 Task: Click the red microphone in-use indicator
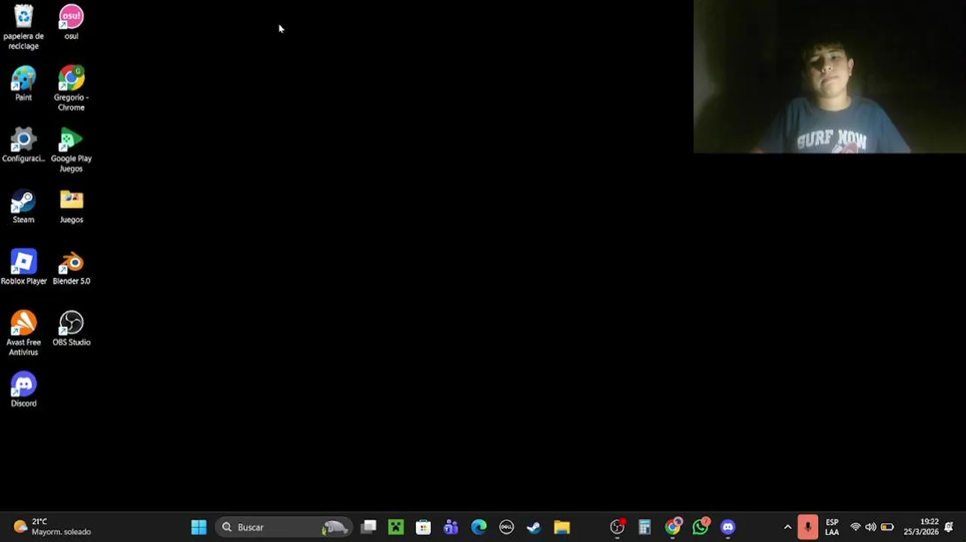[x=807, y=527]
